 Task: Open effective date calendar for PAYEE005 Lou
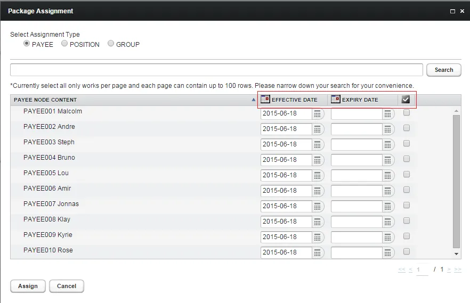coord(317,175)
